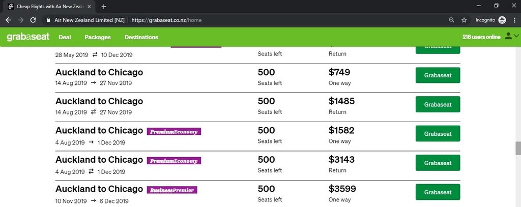This screenshot has height=207, width=521.
Task: Reload the page with the refresh icon
Action: (x=33, y=20)
